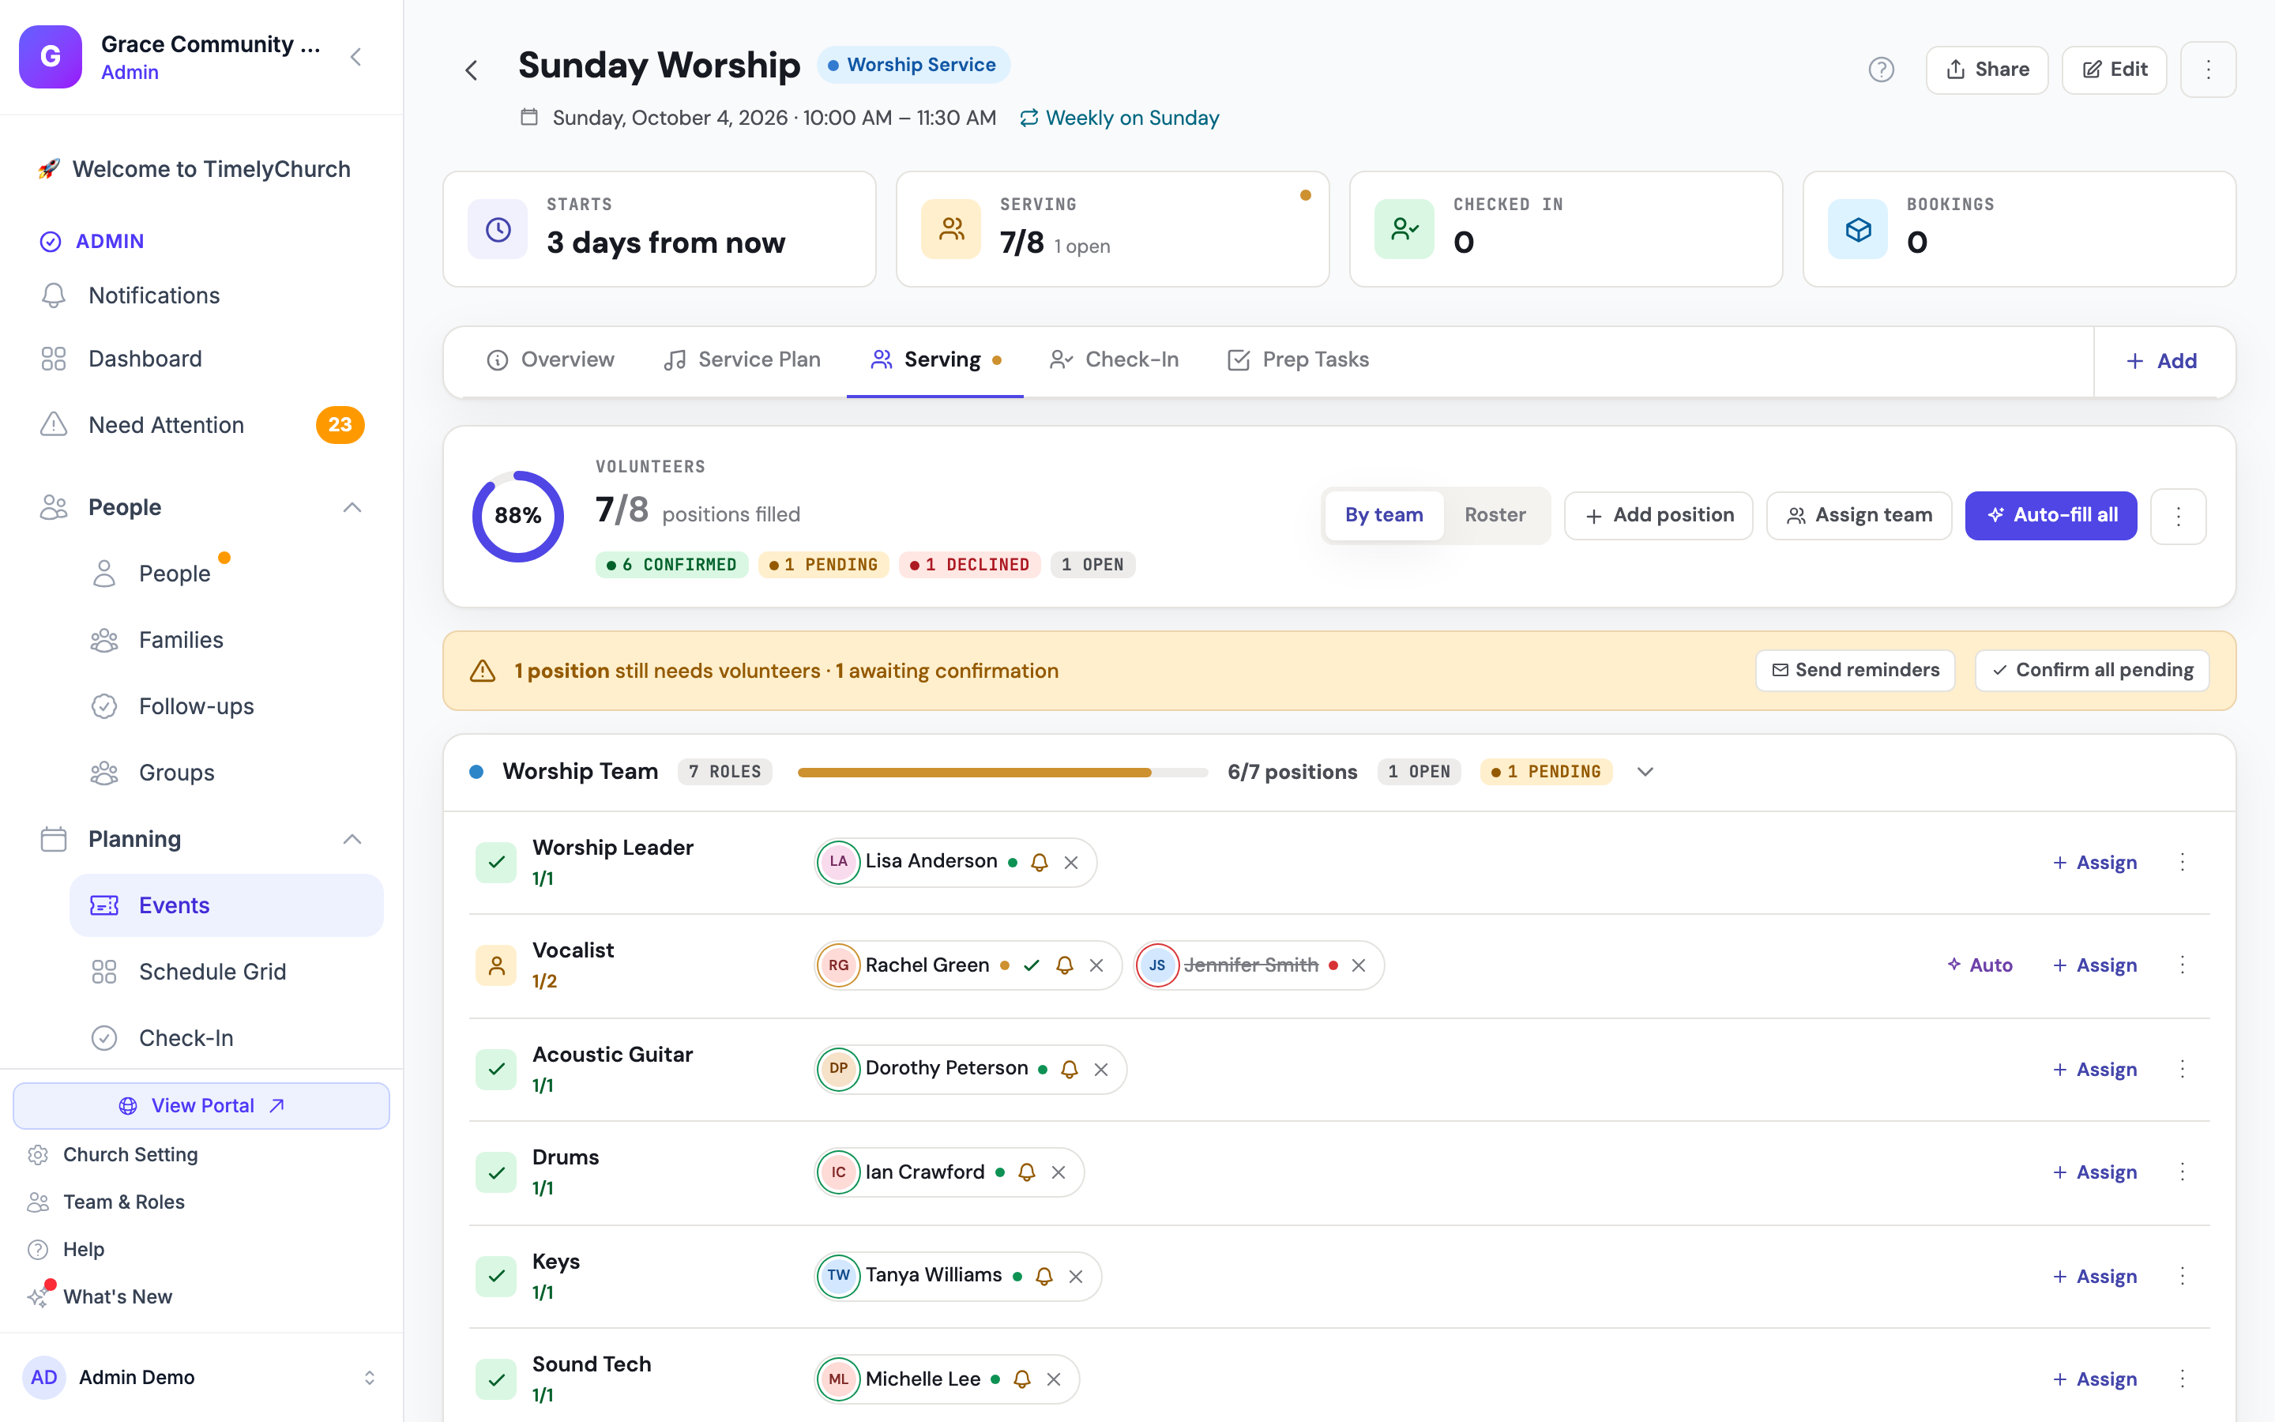Viewport: 2275px width, 1422px height.
Task: Click the Serving 7/8 stat card
Action: (x=1112, y=228)
